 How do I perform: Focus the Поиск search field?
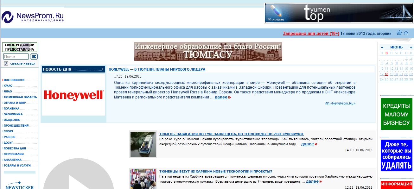(16, 57)
